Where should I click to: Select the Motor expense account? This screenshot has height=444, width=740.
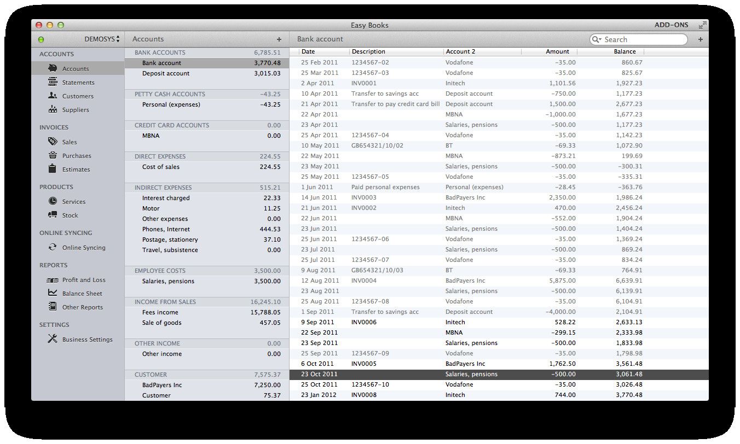coord(207,208)
